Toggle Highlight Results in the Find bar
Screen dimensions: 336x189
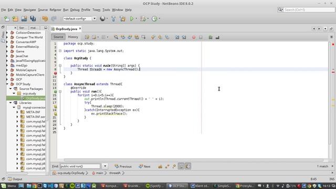pyautogui.click(x=181, y=166)
